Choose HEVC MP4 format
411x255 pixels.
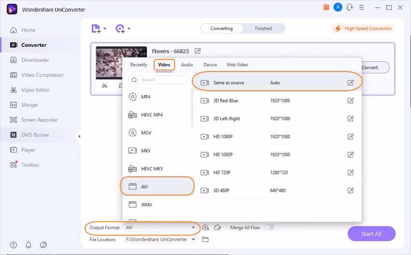coord(158,114)
